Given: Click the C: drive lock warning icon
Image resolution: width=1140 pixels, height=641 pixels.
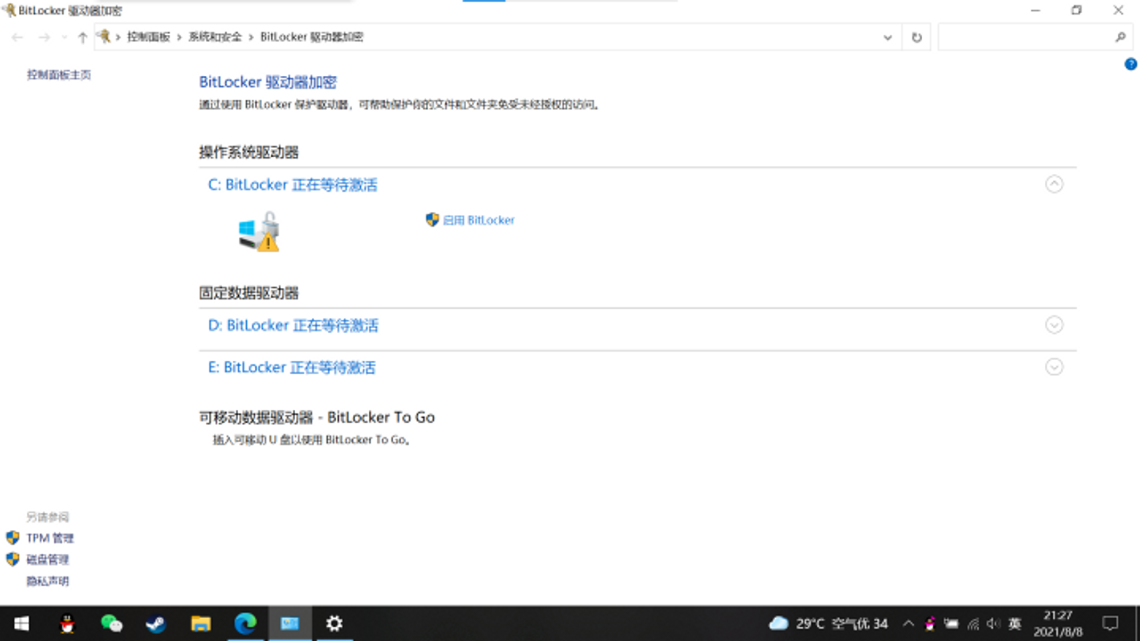Looking at the screenshot, I should (x=259, y=232).
